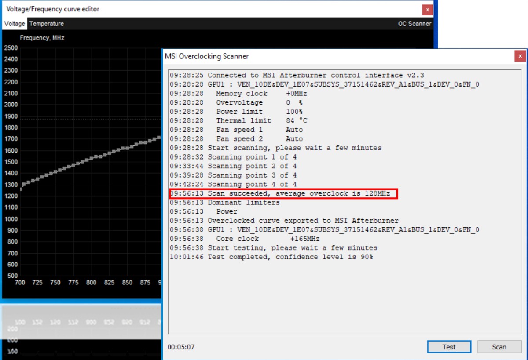The width and height of the screenshot is (528, 360).
Task: Click the Core clock +165MHz log line
Action: pyautogui.click(x=238, y=238)
